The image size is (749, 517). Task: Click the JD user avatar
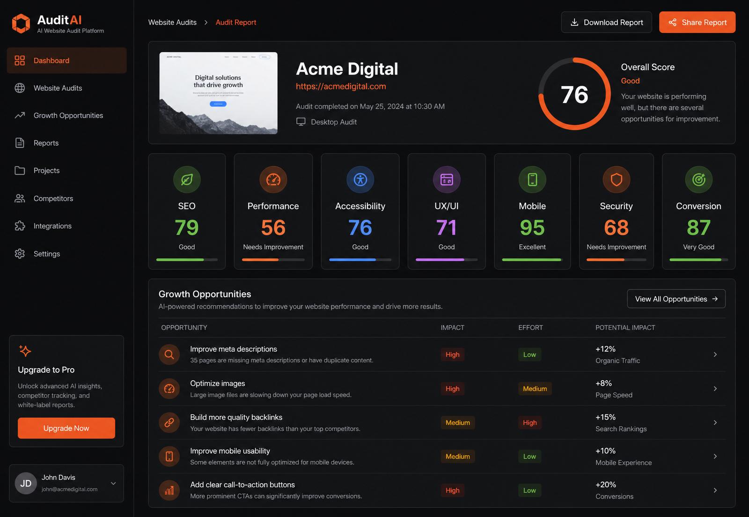26,483
